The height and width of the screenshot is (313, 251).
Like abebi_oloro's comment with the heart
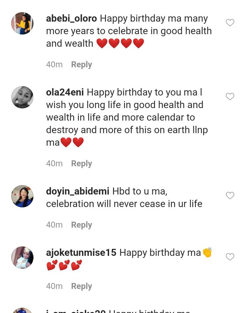(230, 23)
